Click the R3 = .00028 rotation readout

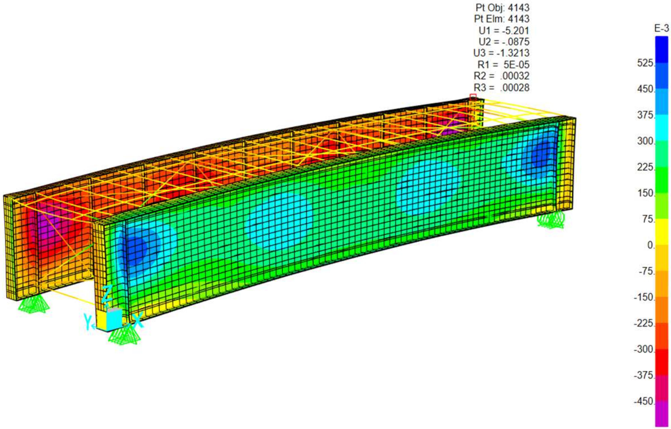tap(501, 88)
